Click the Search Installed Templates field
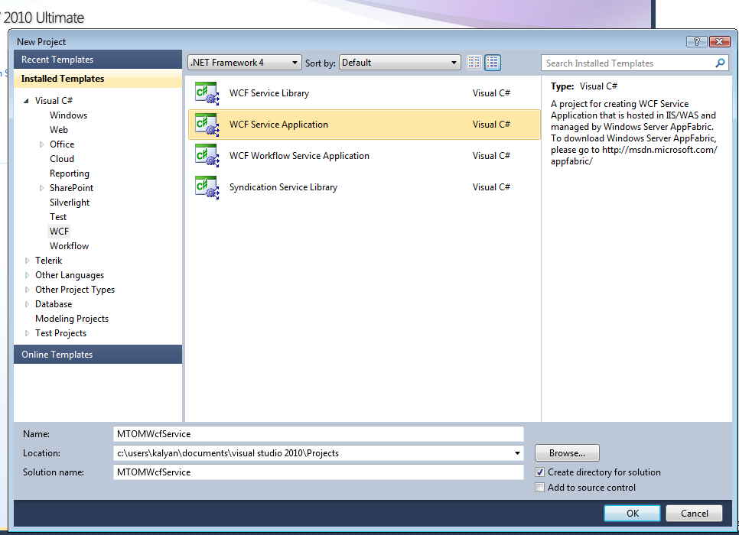Image resolution: width=739 pixels, height=535 pixels. click(629, 63)
